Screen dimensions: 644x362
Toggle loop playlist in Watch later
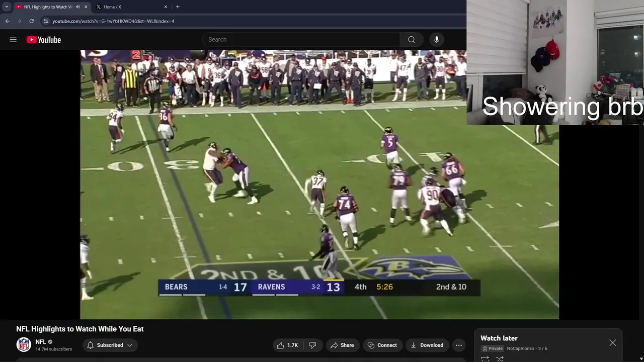tap(485, 358)
